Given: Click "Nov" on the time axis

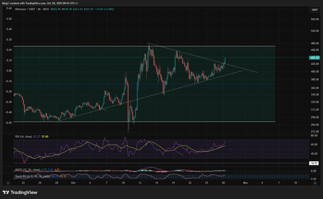Looking at the screenshot, I should (x=245, y=183).
